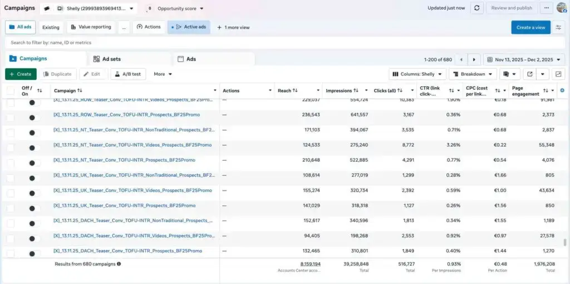Click the search filter input field
The image size is (570, 284).
[x=285, y=42]
